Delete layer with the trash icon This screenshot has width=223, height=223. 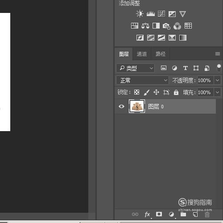point(207,215)
